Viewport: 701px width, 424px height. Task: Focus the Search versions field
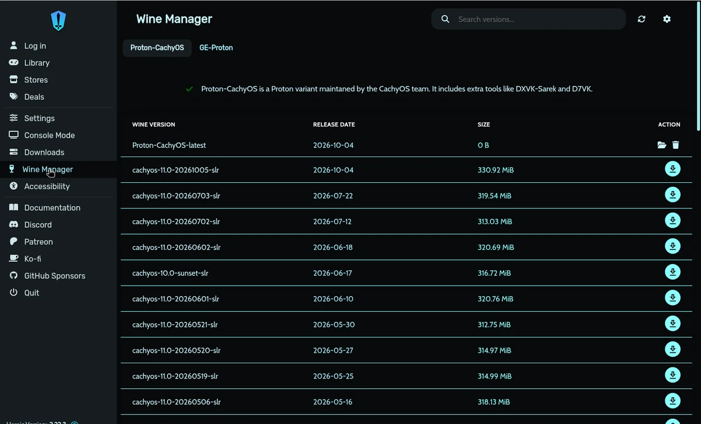click(537, 19)
